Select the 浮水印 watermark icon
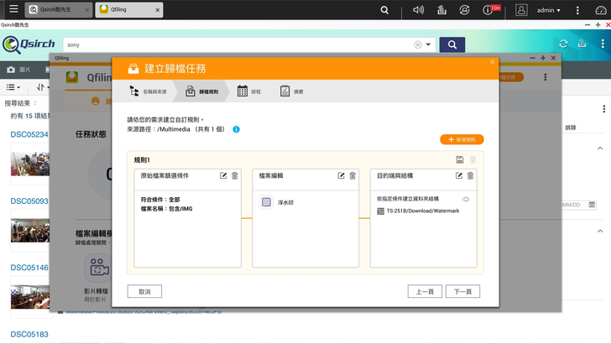The width and height of the screenshot is (611, 344). [x=266, y=202]
